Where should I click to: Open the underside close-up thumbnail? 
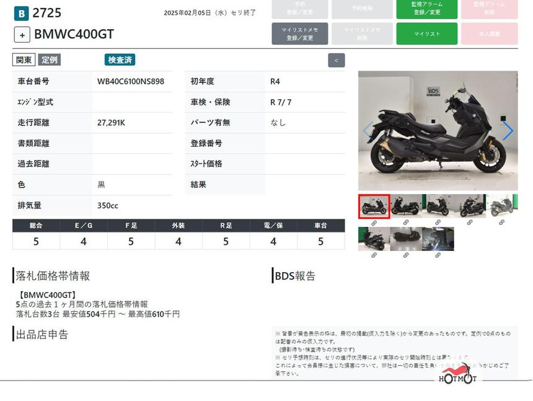point(406,239)
